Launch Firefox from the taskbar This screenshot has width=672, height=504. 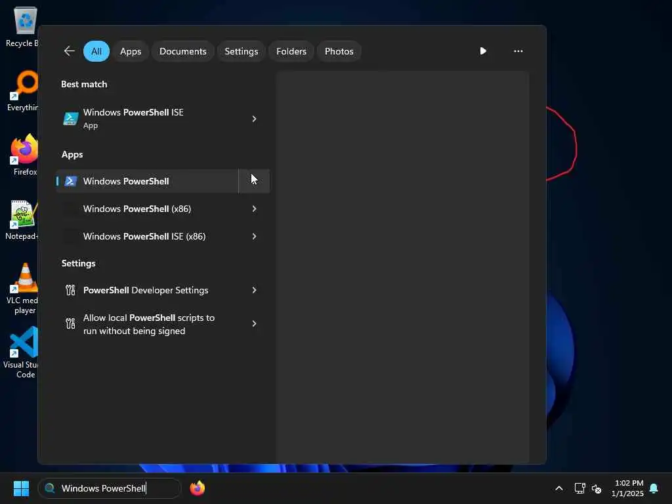click(197, 488)
